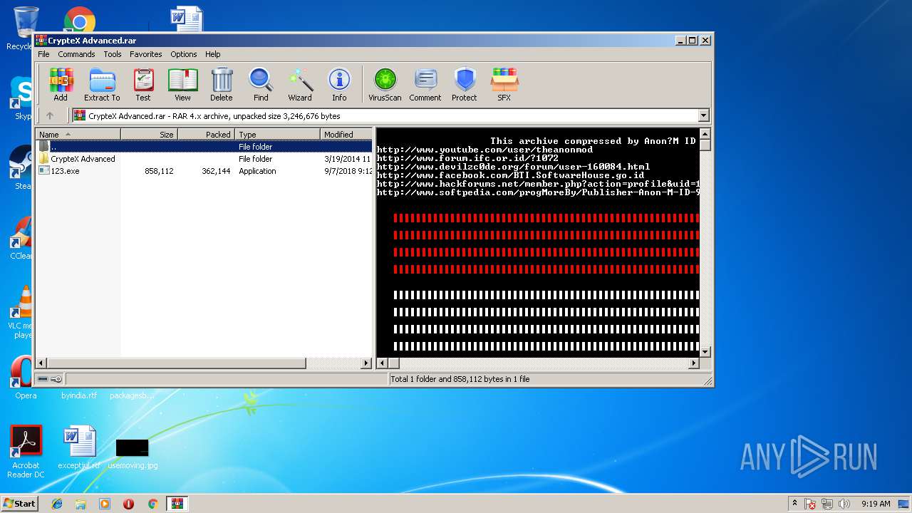
Task: Select the 123.exe file row
Action: pos(204,171)
